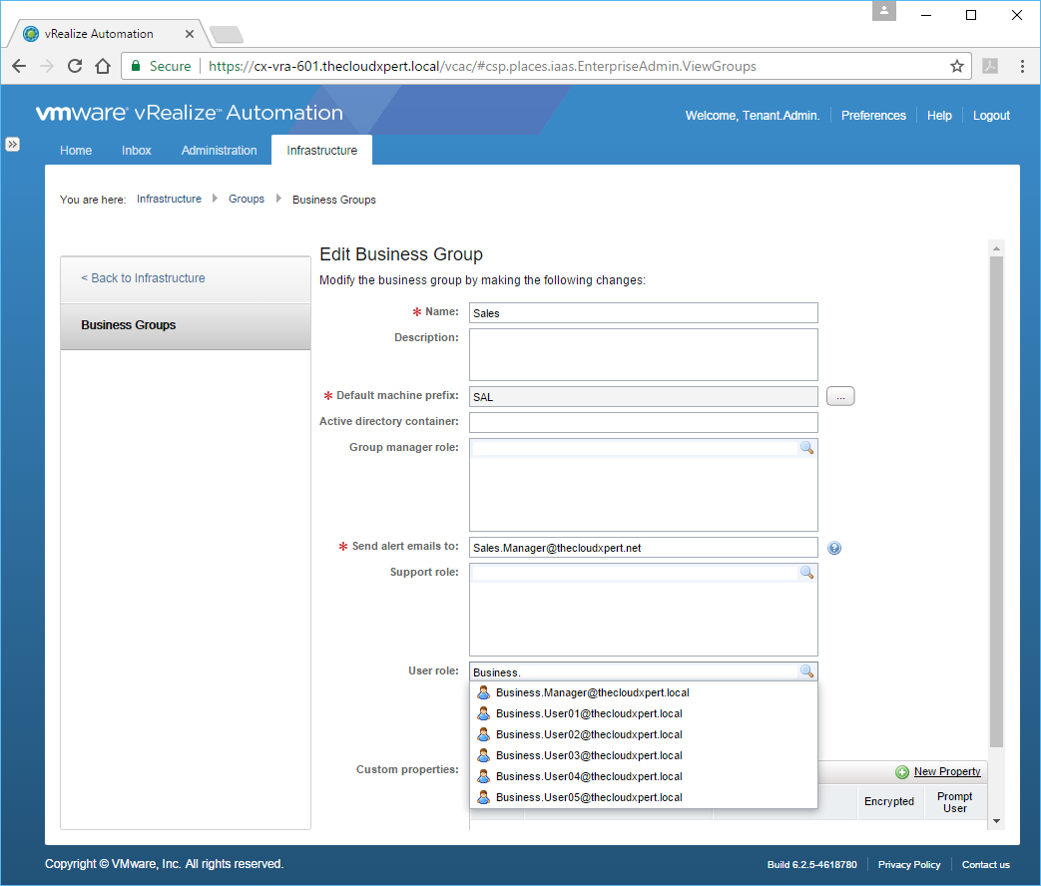
Task: Open the Chrome three-dot menu
Action: pyautogui.click(x=1022, y=66)
